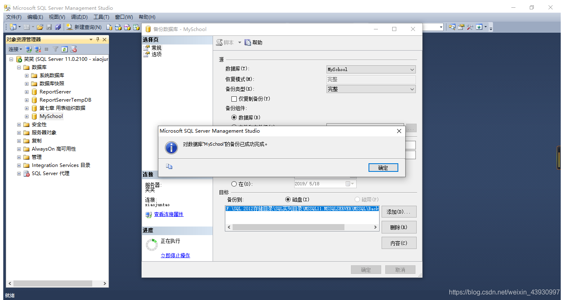Image resolution: width=564 pixels, height=300 pixels.
Task: Open the 视图(V) menu
Action: pyautogui.click(x=57, y=17)
